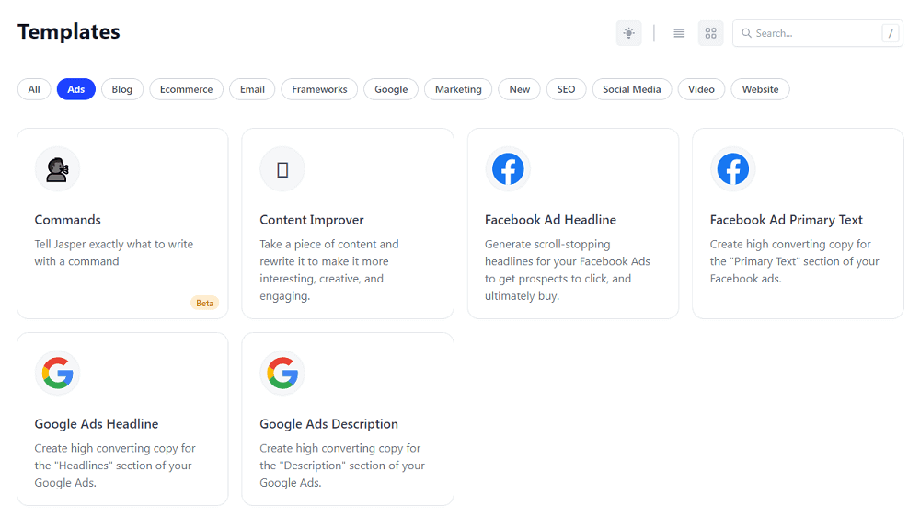This screenshot has width=920, height=529.
Task: Select the Google category filter
Action: click(391, 89)
